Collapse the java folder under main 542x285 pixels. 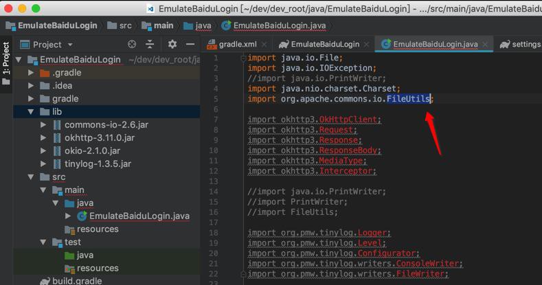56,203
